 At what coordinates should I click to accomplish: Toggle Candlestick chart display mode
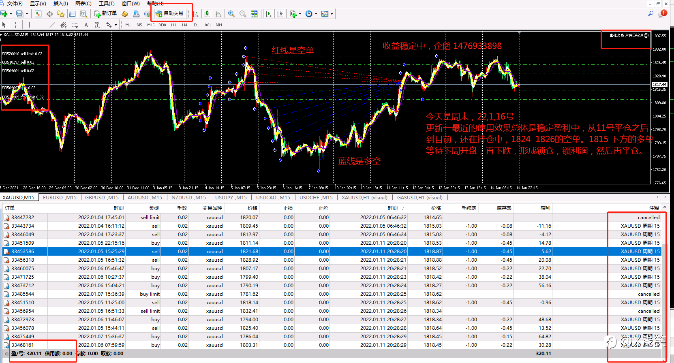tap(207, 14)
